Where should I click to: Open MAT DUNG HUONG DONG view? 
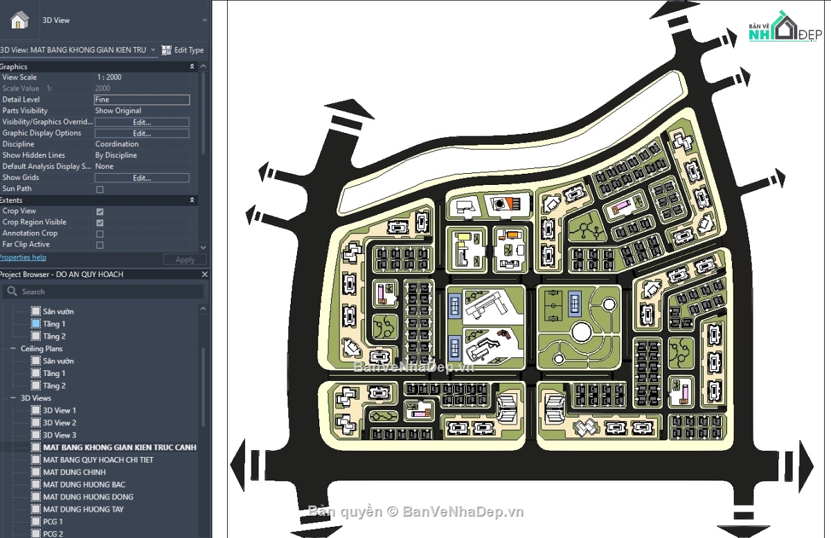[x=88, y=497]
